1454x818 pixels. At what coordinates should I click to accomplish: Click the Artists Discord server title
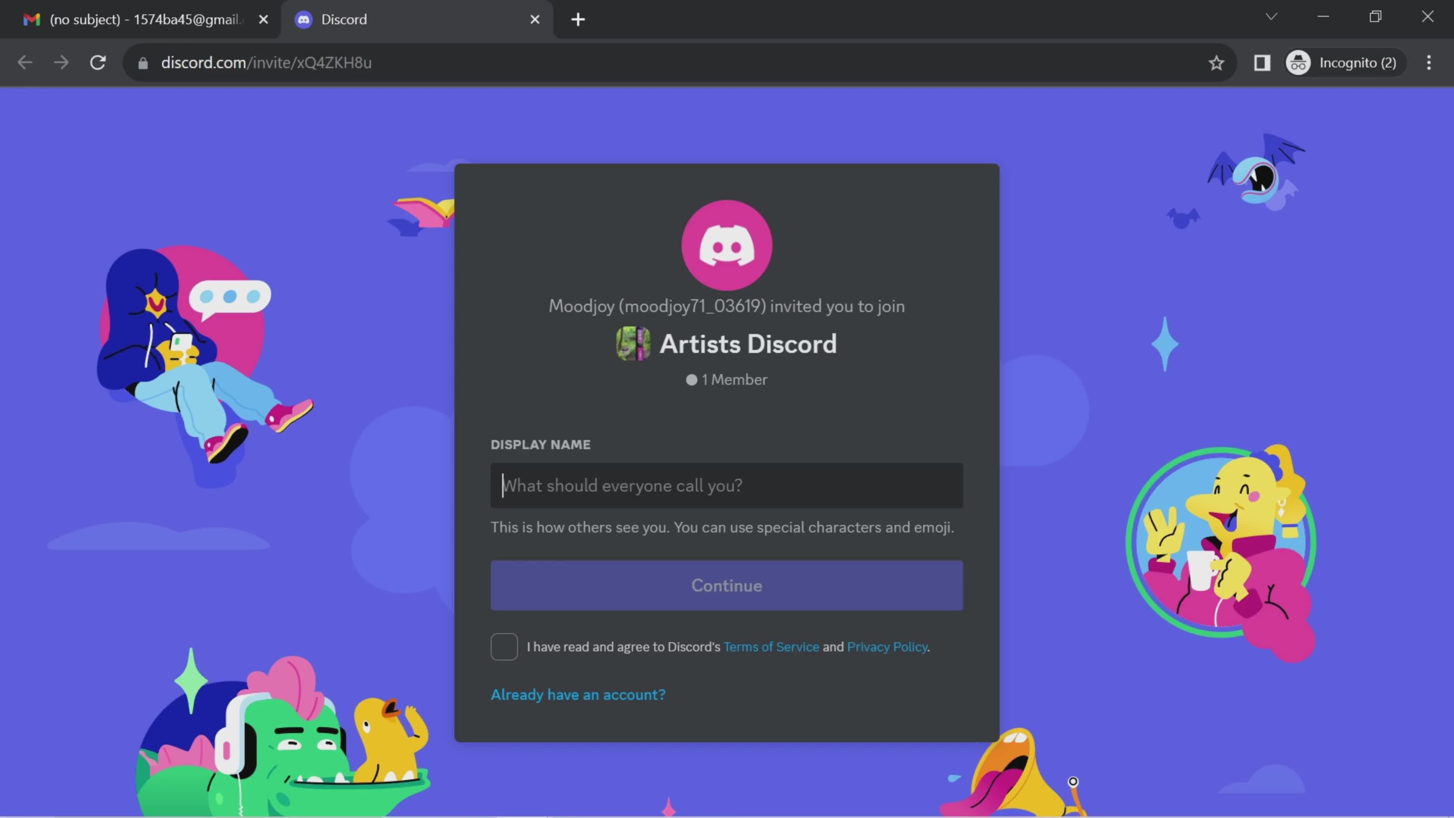point(748,344)
